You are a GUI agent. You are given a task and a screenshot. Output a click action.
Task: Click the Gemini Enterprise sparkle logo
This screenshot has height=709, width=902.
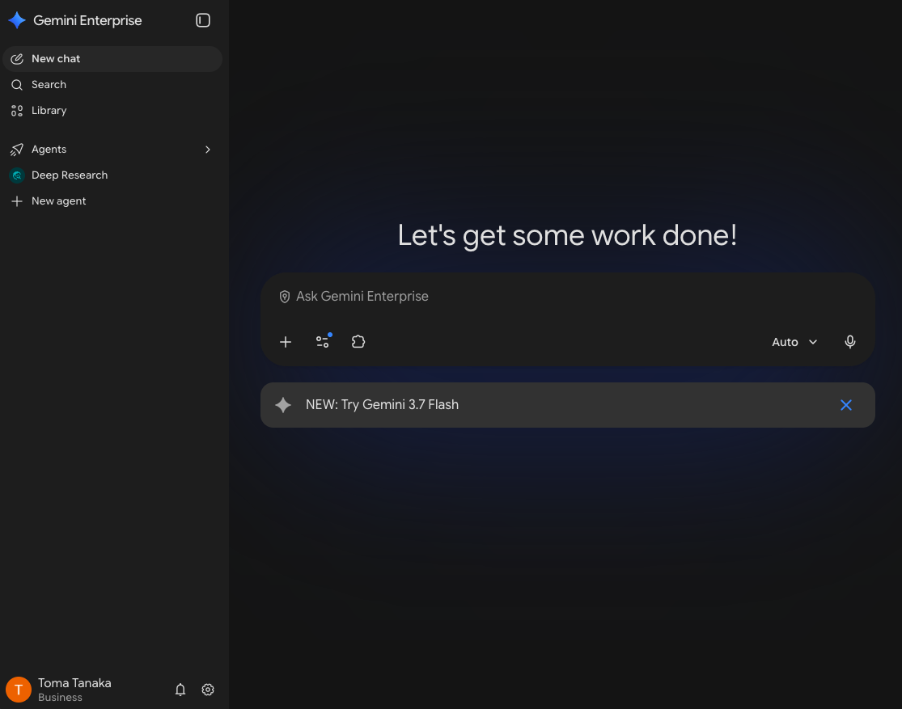[x=17, y=20]
